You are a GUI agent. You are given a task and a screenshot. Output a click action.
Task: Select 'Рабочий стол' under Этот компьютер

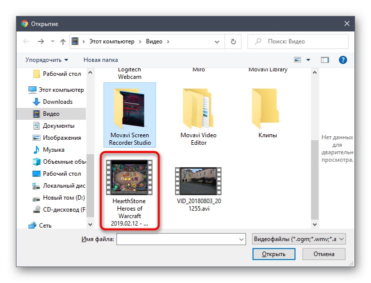click(57, 174)
